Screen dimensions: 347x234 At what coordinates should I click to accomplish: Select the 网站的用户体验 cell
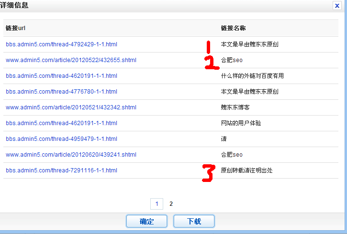(241, 123)
